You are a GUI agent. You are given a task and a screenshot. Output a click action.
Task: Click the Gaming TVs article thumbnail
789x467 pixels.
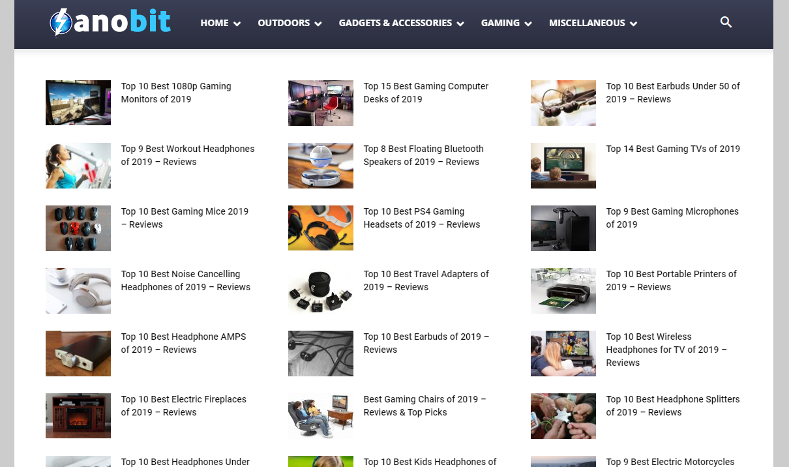tap(563, 165)
